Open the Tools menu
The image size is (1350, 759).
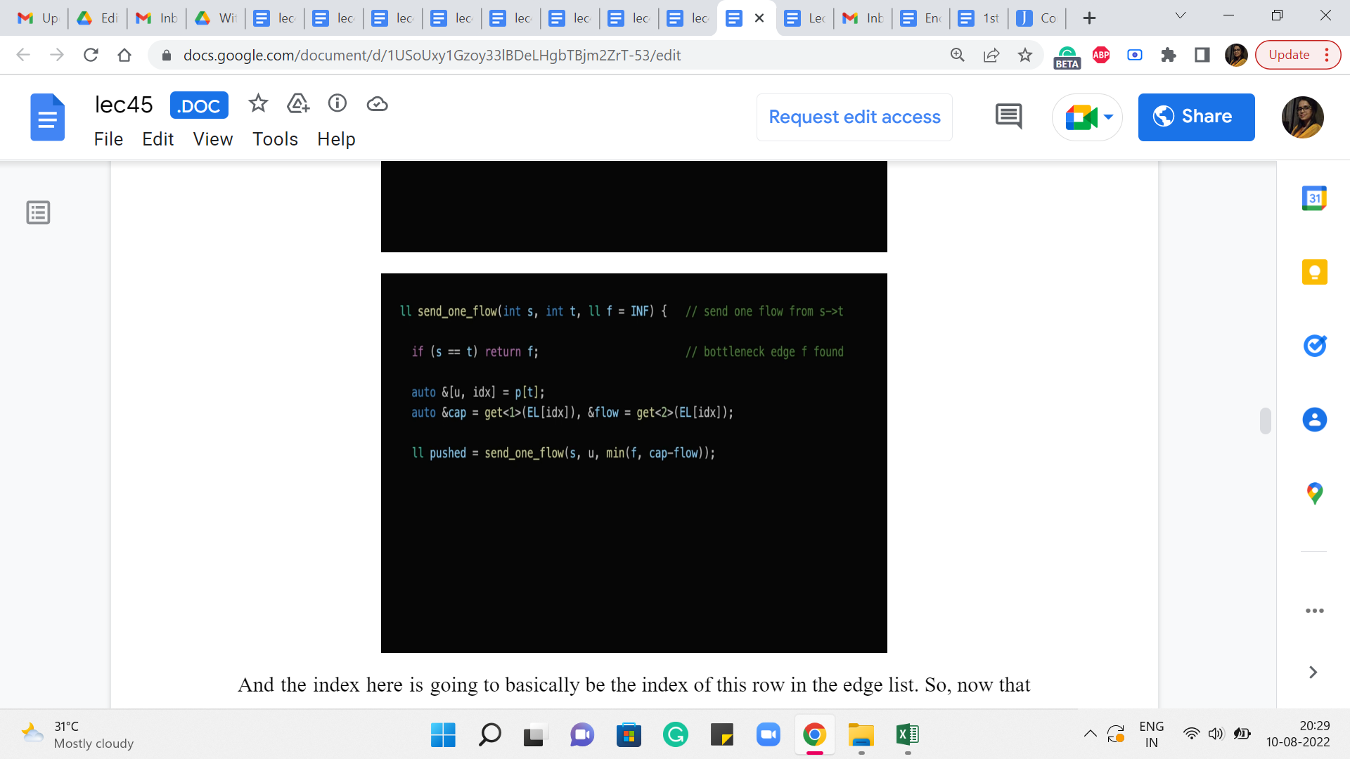(x=275, y=139)
